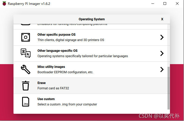Click 'Operating systems specifically tailored for particular languages' text
The height and width of the screenshot is (121, 184).
[83, 56]
